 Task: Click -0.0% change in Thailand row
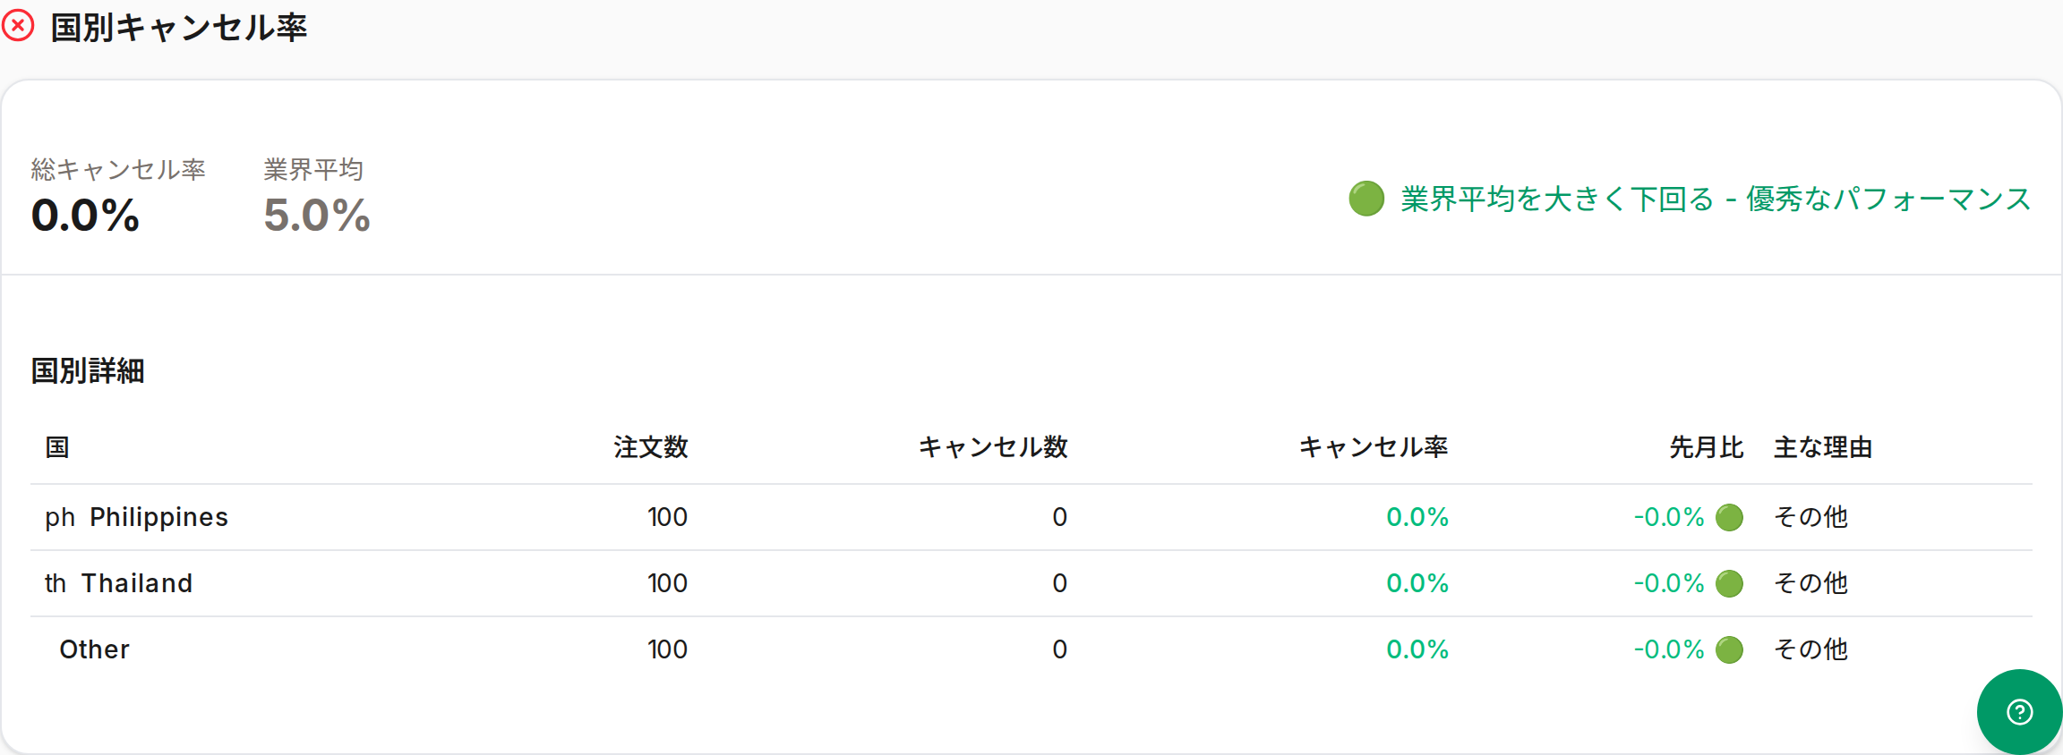coord(1669,583)
